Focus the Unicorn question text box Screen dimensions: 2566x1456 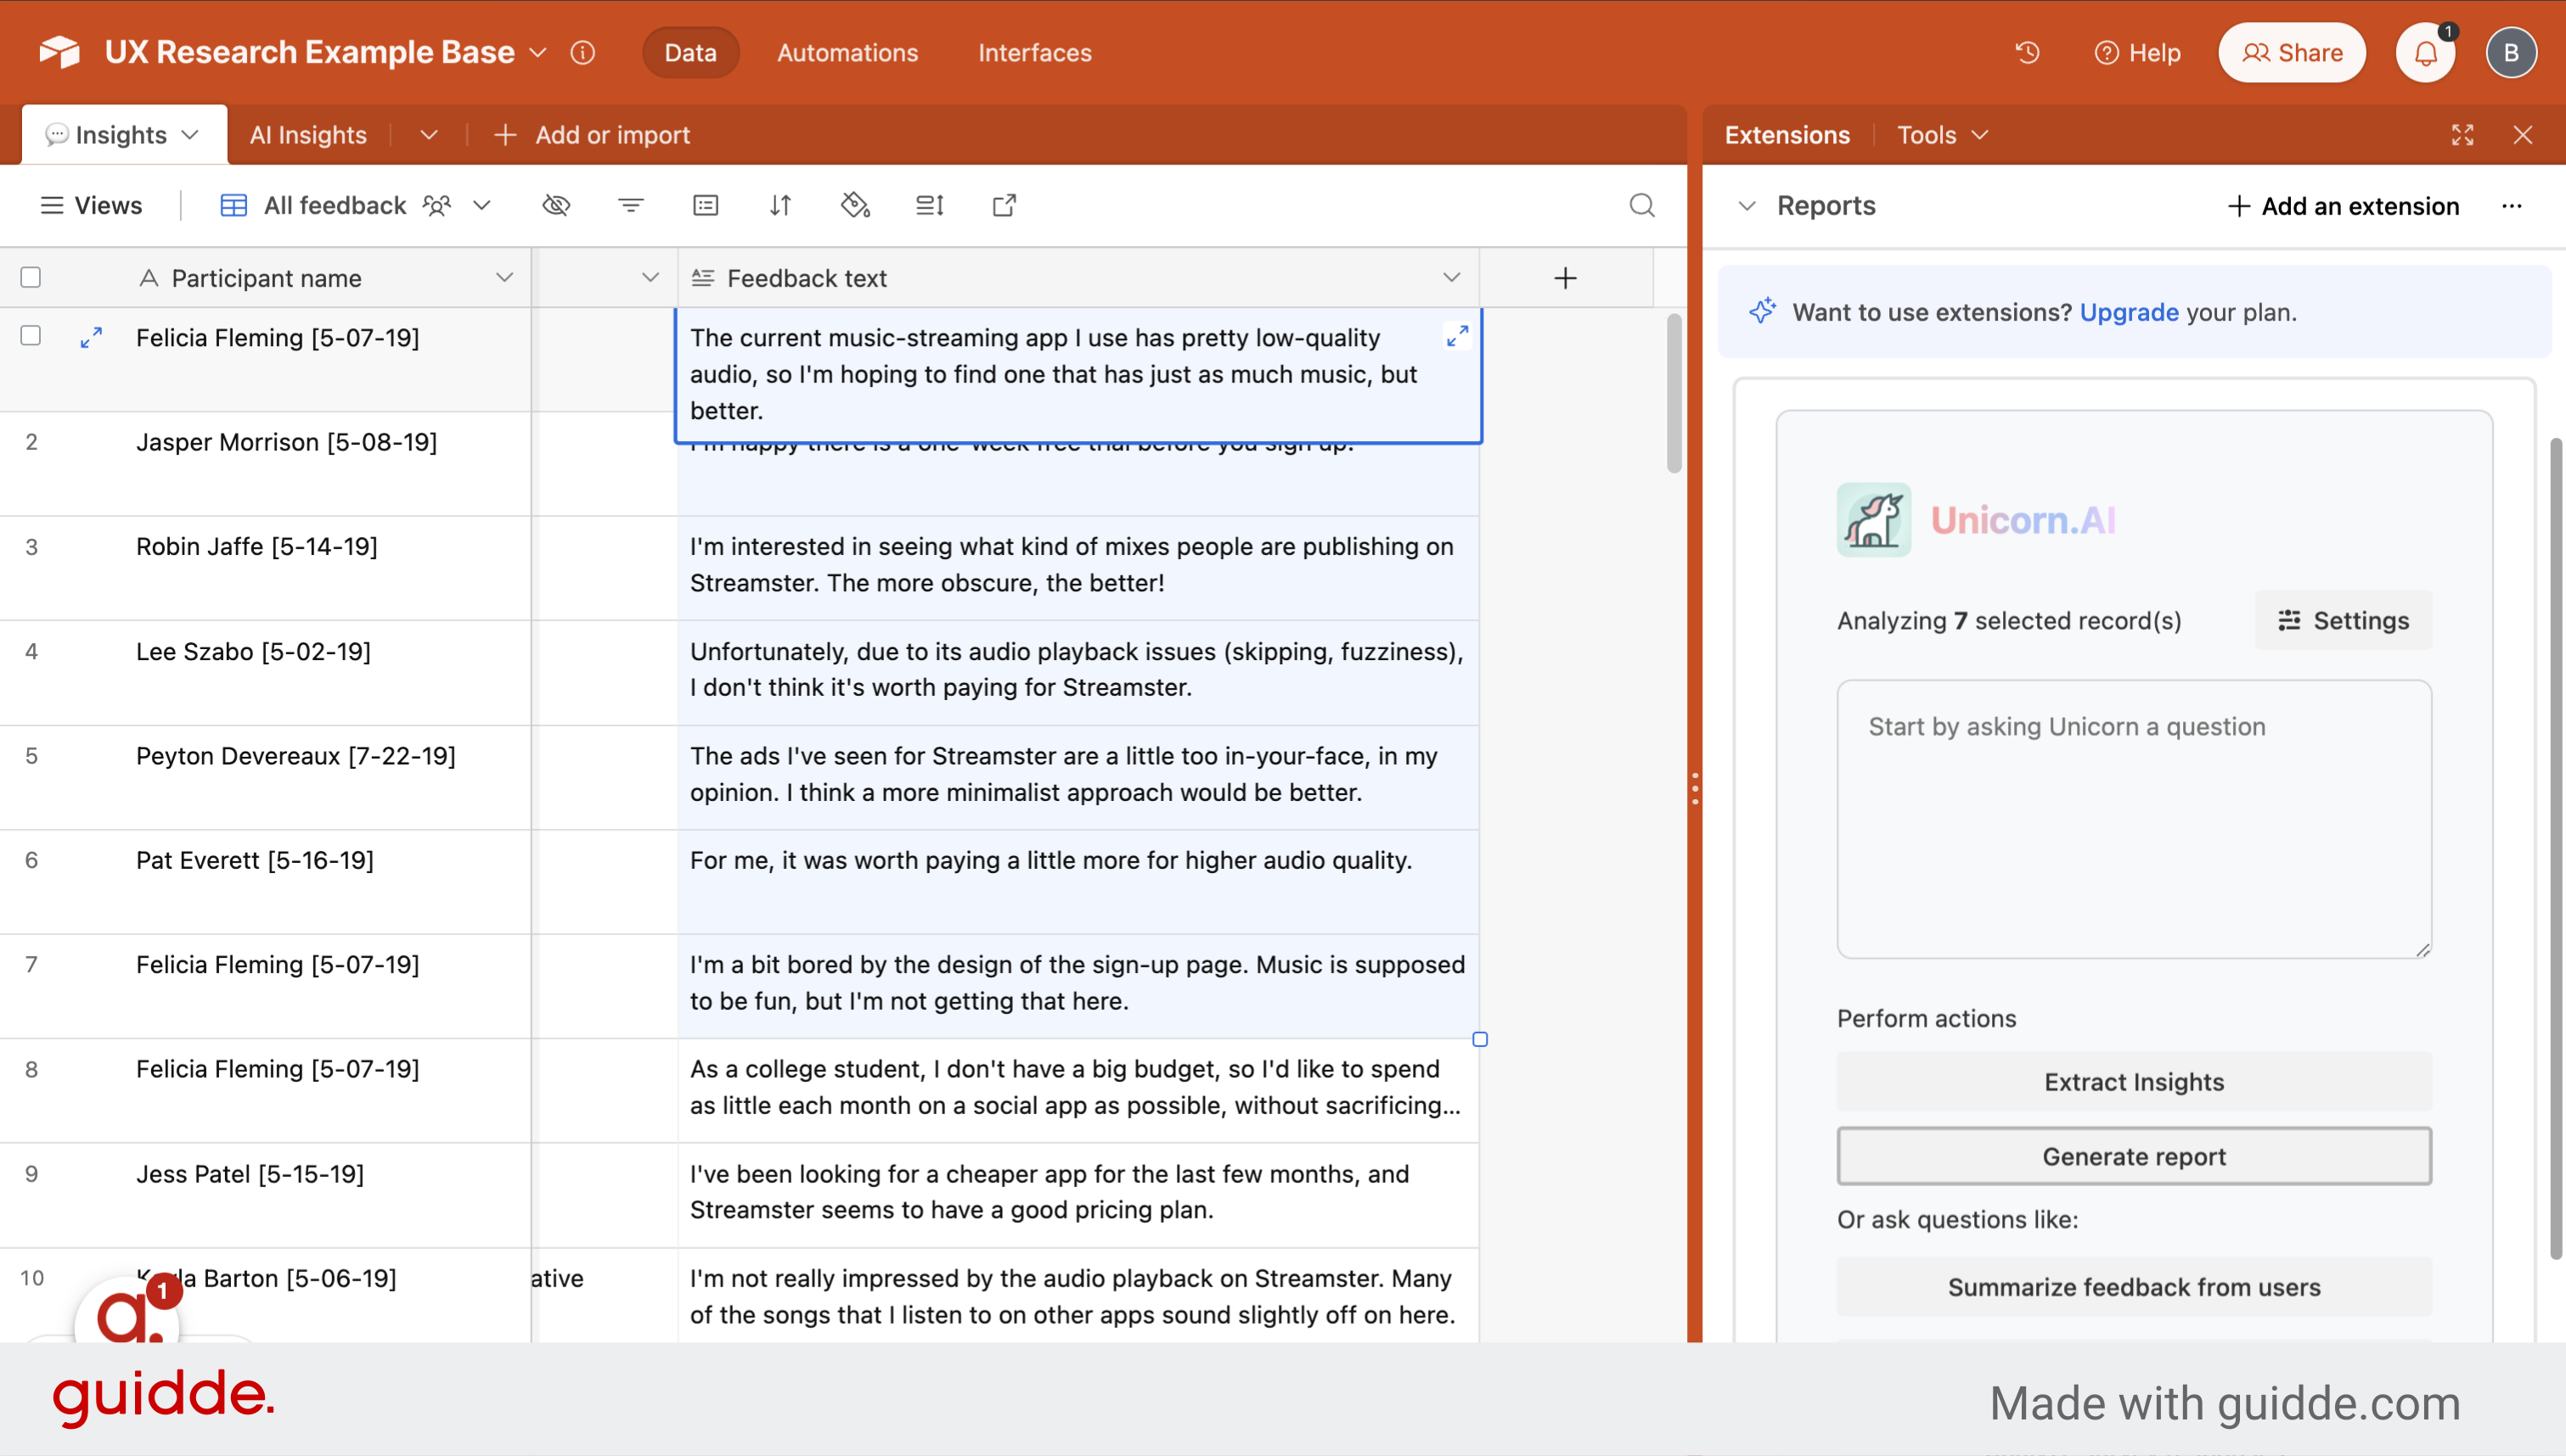[x=2134, y=819]
